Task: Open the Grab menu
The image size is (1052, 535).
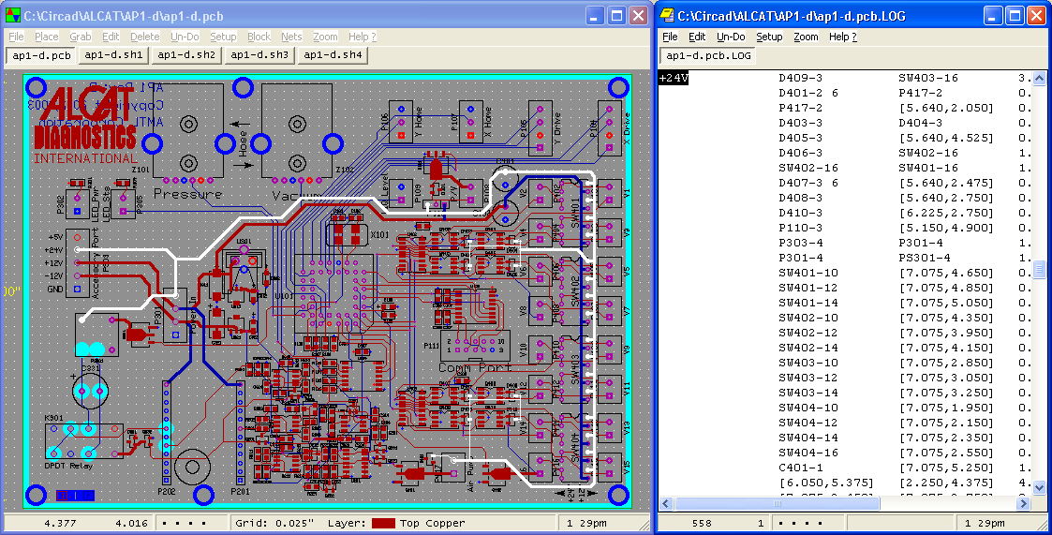Action: click(80, 37)
